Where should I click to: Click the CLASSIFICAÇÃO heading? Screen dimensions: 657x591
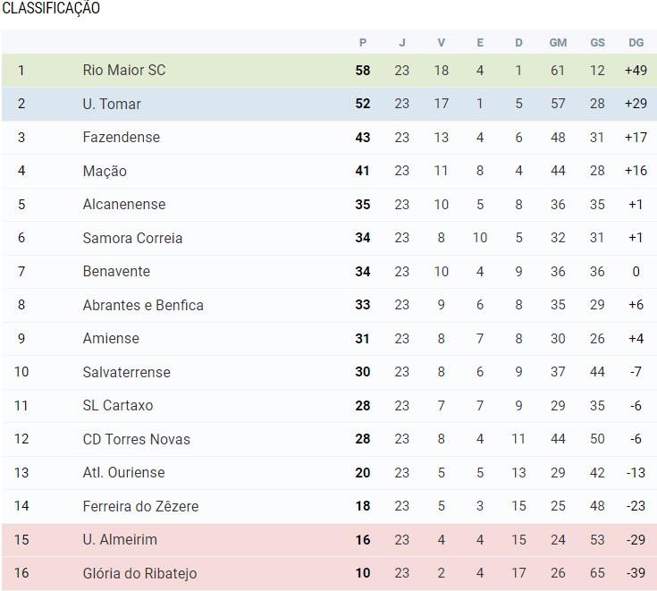tap(51, 9)
